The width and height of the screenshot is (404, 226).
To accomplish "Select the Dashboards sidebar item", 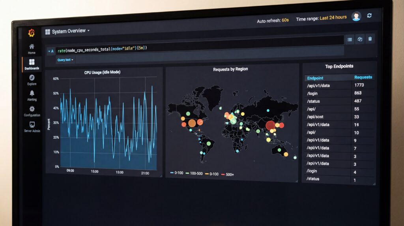I will (32, 63).
